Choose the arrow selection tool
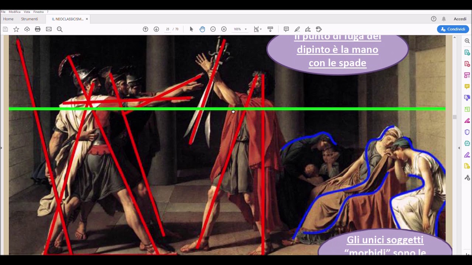The image size is (472, 265). click(x=191, y=29)
